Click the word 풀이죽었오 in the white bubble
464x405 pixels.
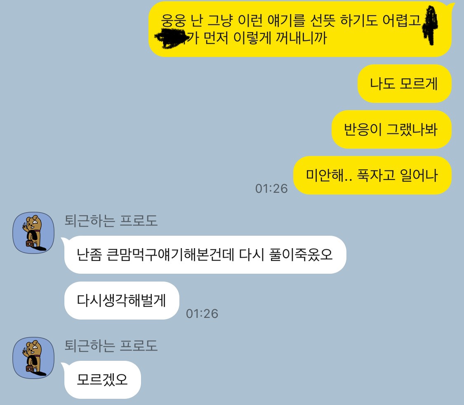coord(301,255)
